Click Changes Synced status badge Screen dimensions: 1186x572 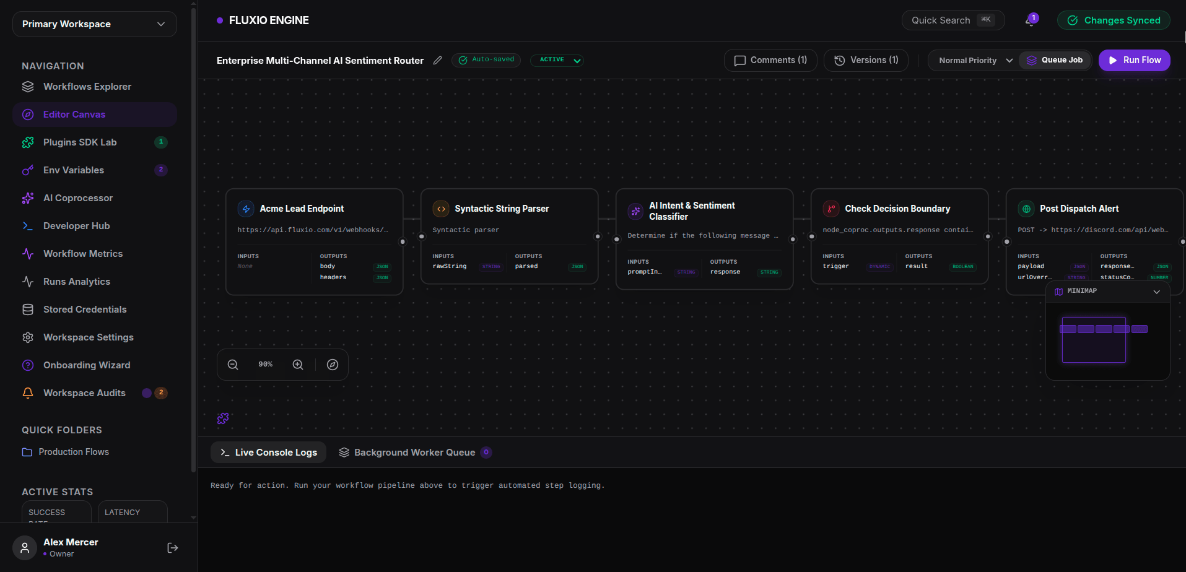point(1114,20)
